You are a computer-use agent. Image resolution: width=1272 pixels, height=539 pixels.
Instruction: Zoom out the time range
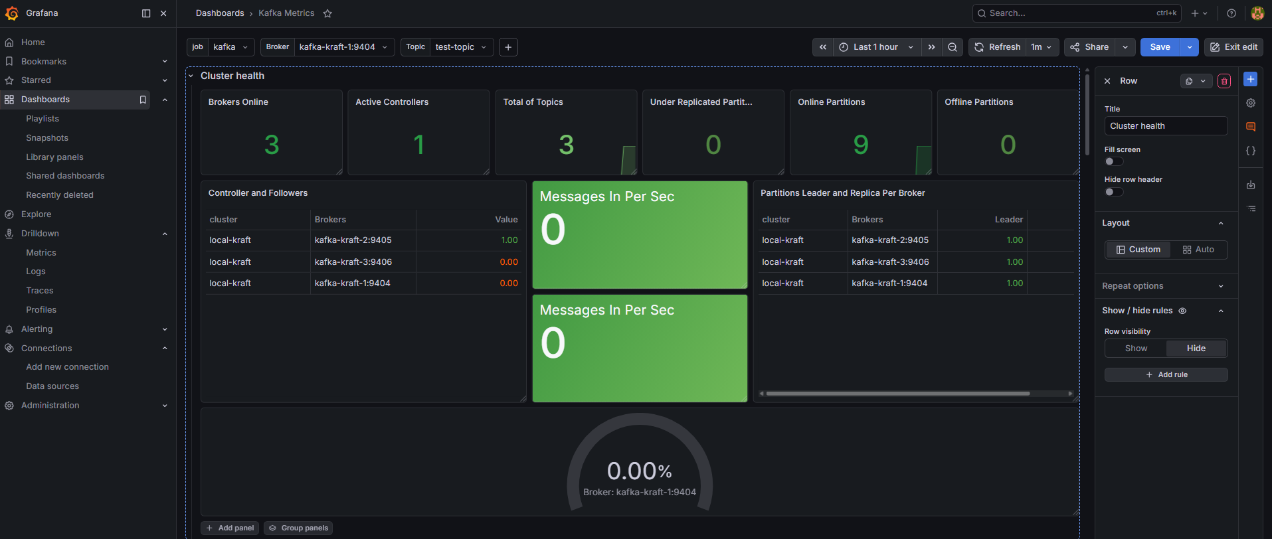tap(953, 47)
